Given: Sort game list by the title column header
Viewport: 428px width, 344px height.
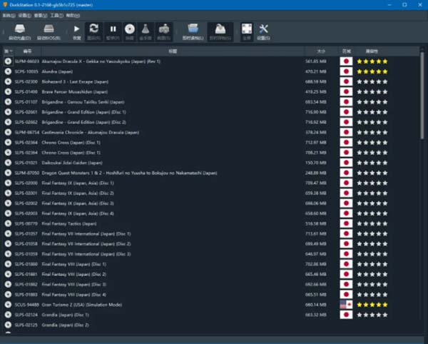Looking at the screenshot, I should [x=173, y=51].
